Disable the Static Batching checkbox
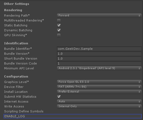The width and height of the screenshot is (143, 120). 59,25
